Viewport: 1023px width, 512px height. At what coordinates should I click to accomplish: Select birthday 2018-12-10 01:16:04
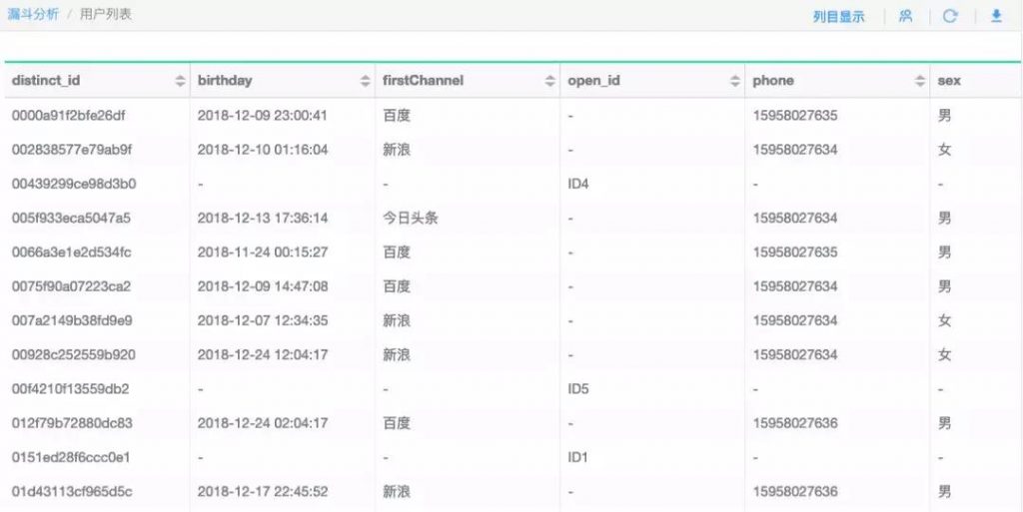click(x=263, y=150)
